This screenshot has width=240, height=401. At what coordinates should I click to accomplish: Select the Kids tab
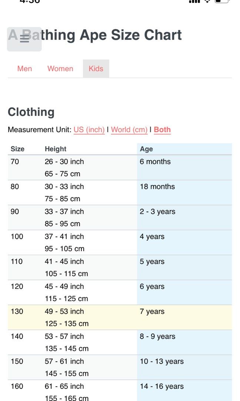[96, 69]
